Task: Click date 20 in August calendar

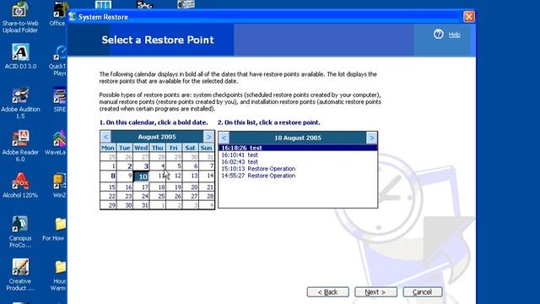Action: (x=191, y=187)
